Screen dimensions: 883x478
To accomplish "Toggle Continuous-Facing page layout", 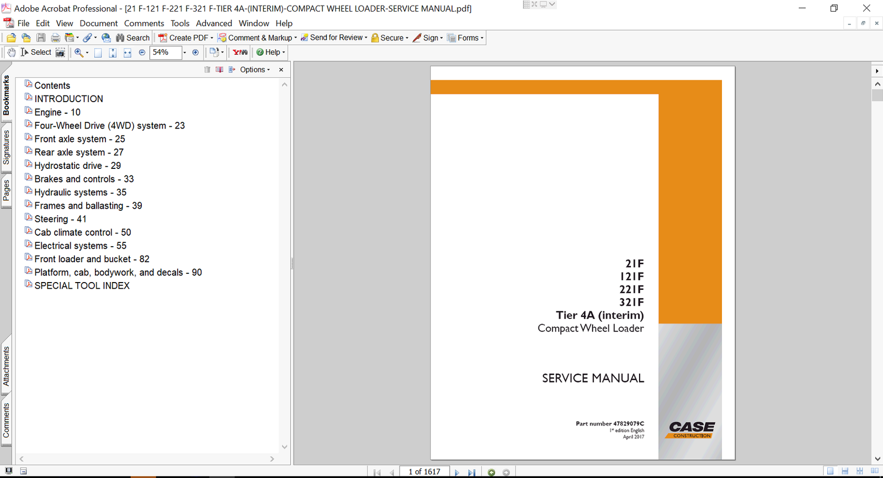I will pyautogui.click(x=859, y=471).
